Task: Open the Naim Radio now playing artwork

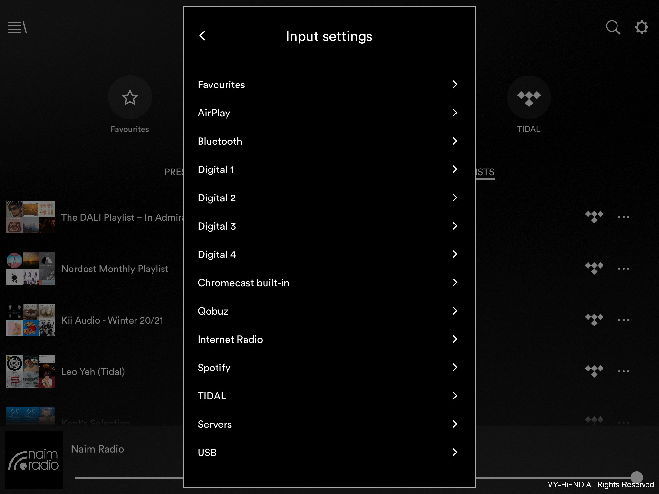Action: coord(34,460)
